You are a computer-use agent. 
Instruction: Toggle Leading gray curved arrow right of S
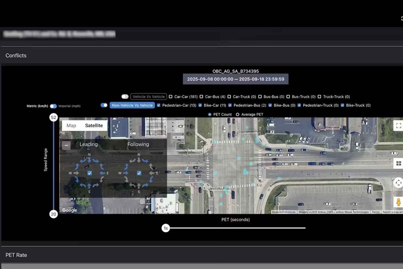pyautogui.click(x=96, y=185)
